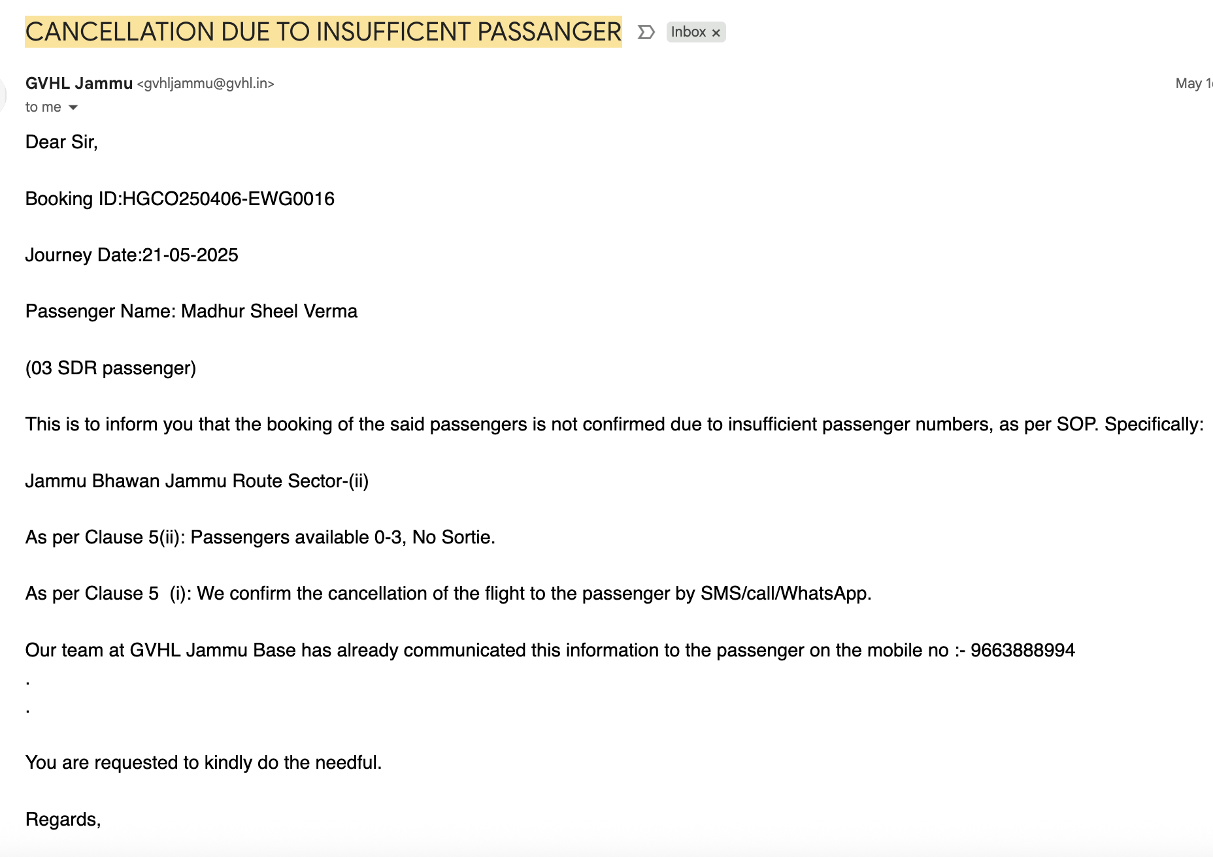
Task: Click the "(03 SDR passenger)" text
Action: [110, 368]
